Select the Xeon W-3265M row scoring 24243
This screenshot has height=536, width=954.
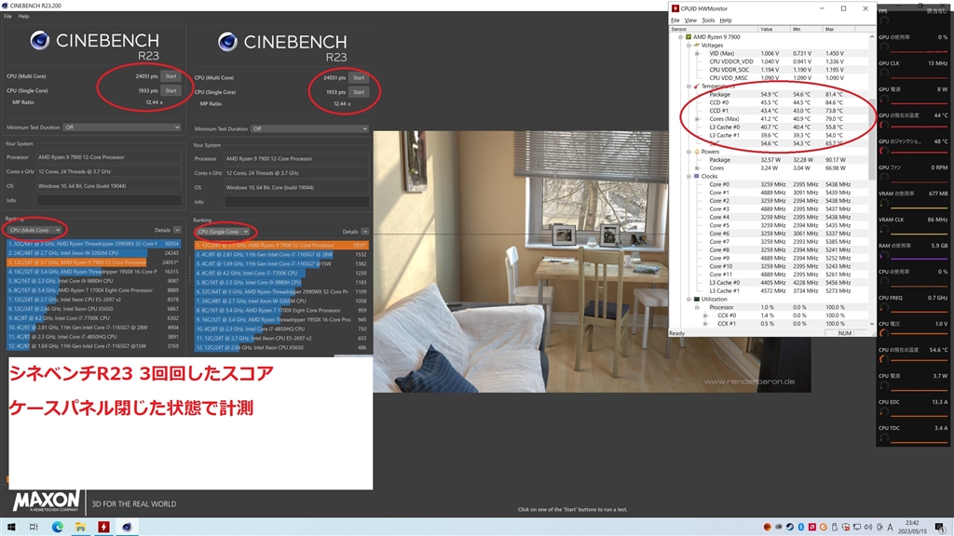click(94, 253)
